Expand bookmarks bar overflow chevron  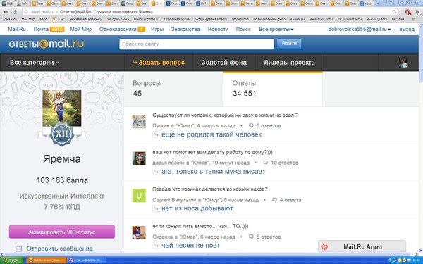pos(413,19)
